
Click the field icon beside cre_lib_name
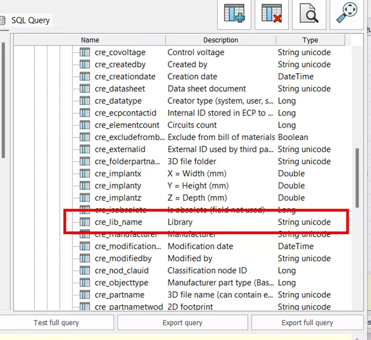click(x=85, y=222)
